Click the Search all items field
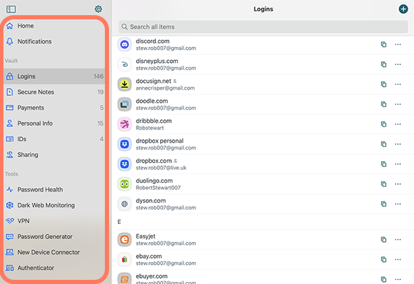The width and height of the screenshot is (414, 284). tap(263, 27)
